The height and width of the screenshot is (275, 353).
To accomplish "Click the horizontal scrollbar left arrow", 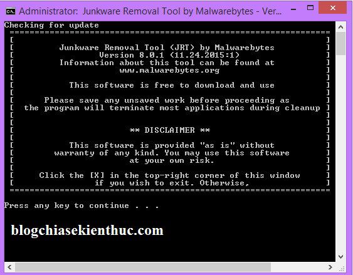I will (9, 267).
